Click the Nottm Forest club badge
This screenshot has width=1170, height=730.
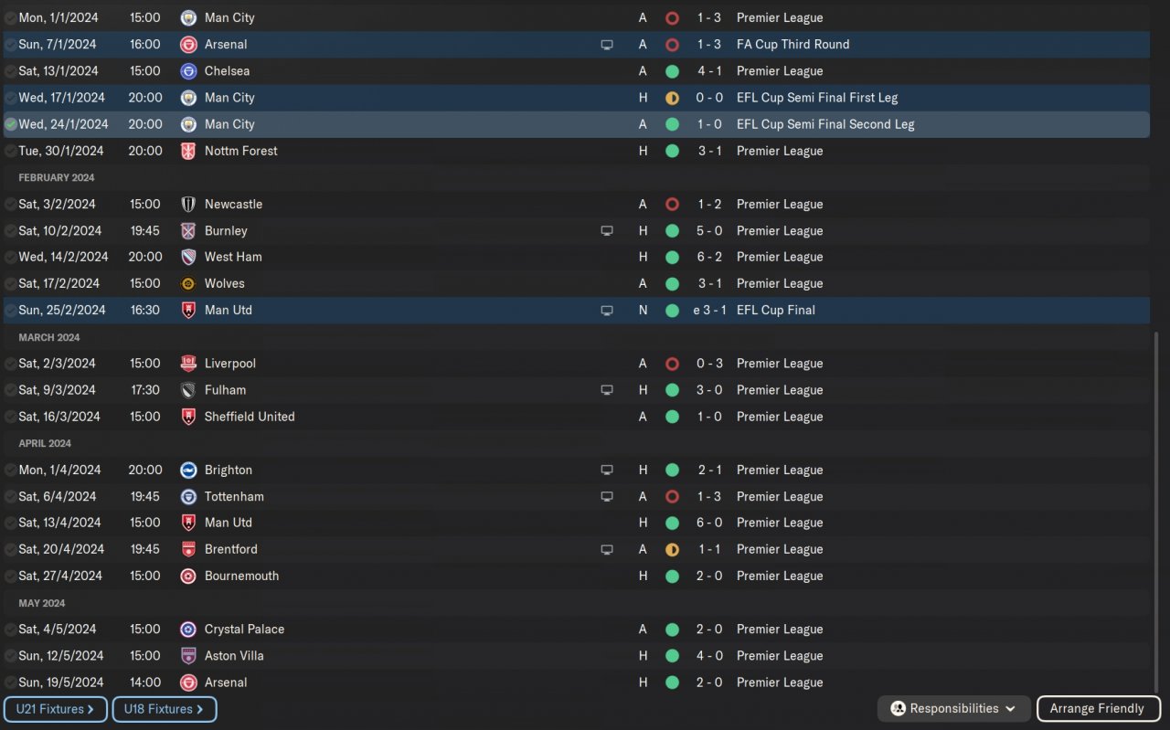tap(188, 151)
